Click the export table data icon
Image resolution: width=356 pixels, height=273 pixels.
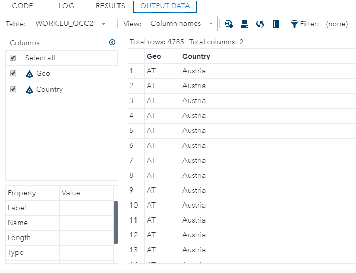pos(229,24)
